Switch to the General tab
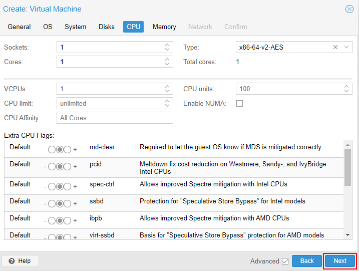Image resolution: width=359 pixels, height=271 pixels. tap(19, 27)
